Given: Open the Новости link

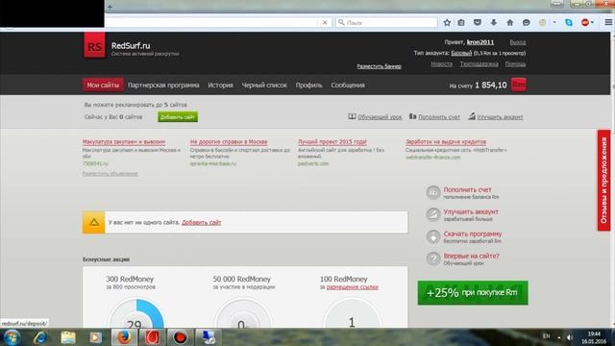Looking at the screenshot, I should (442, 64).
